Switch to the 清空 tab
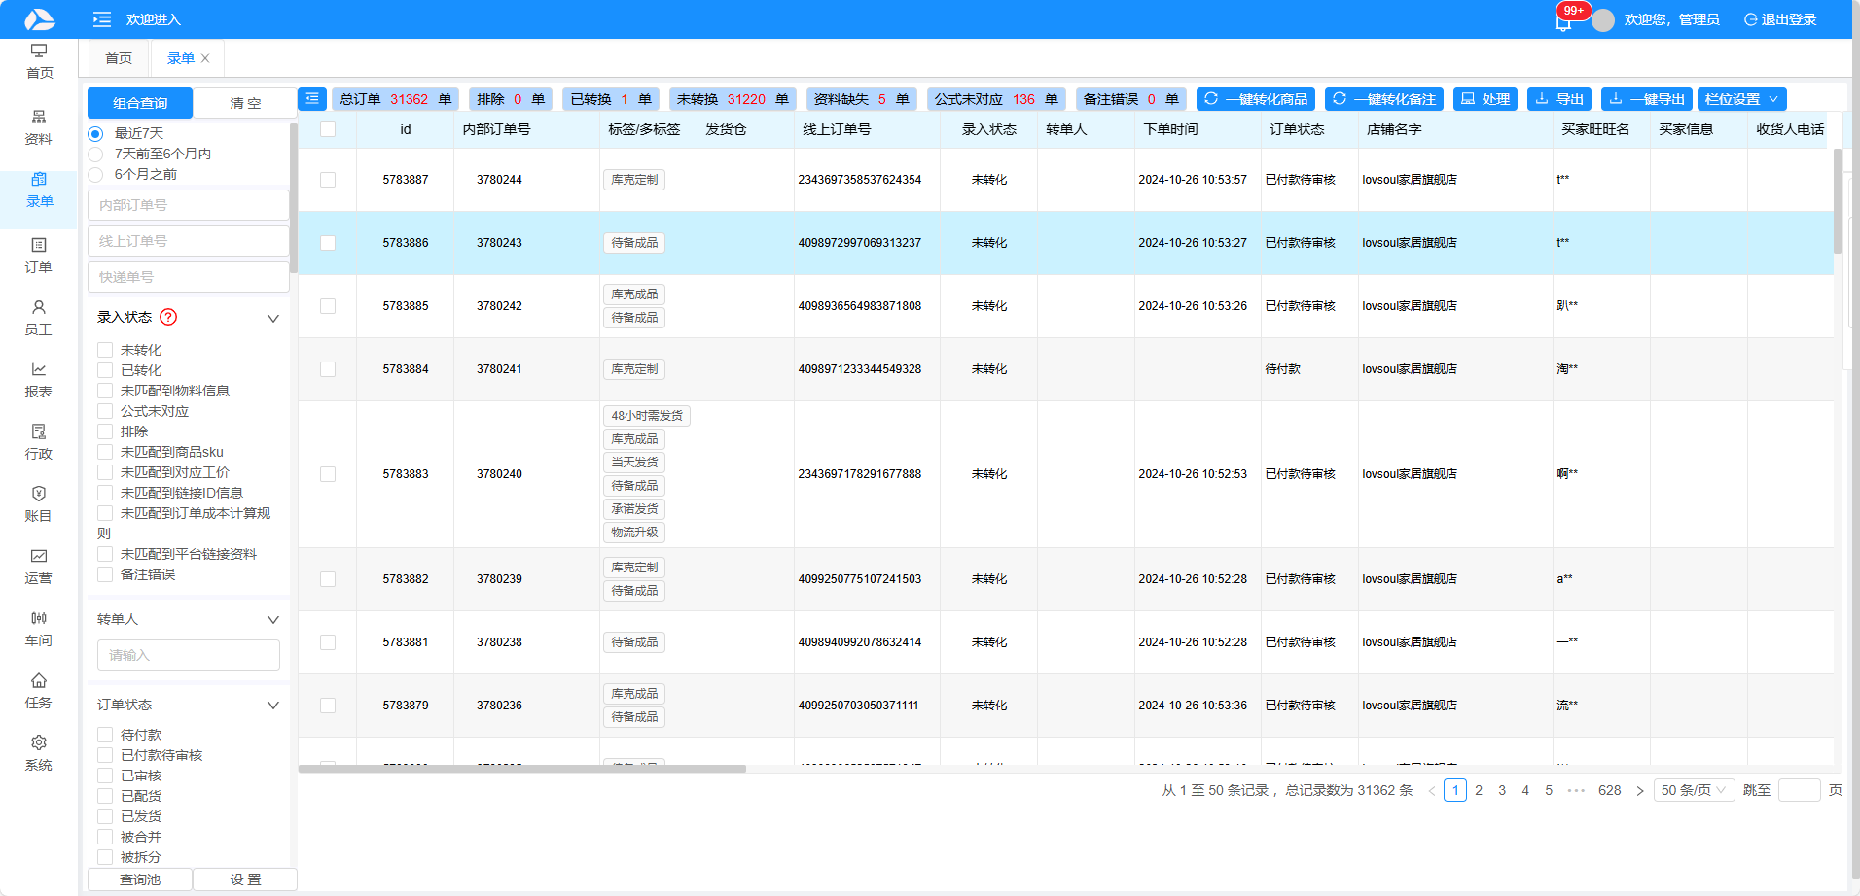The image size is (1860, 896). (245, 103)
